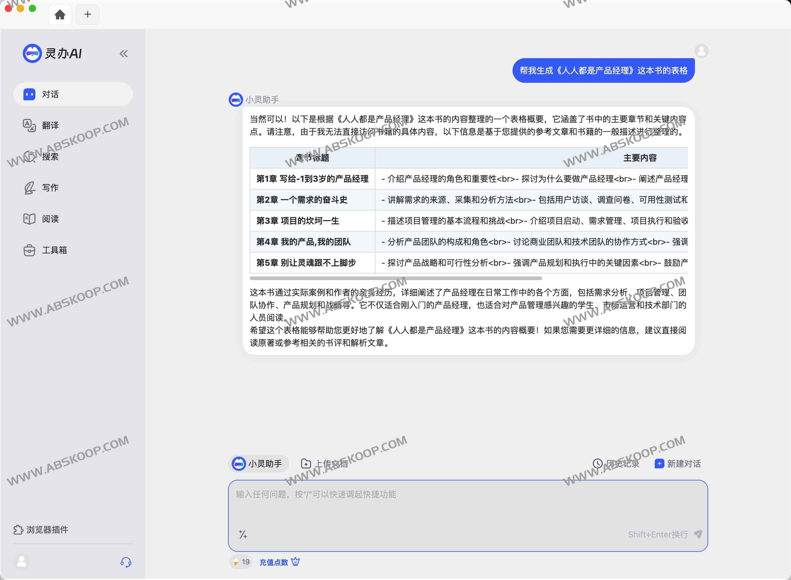Collapse the sidebar with double chevron
The image size is (791, 580).
(123, 54)
